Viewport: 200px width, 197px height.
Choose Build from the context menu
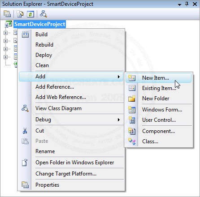[71, 34]
